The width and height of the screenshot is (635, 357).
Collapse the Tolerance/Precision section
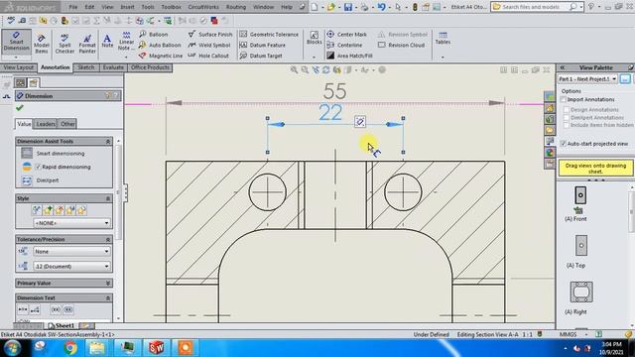tap(108, 240)
